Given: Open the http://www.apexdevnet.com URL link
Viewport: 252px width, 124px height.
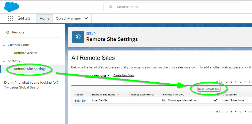Looking at the screenshot, I should (x=180, y=100).
